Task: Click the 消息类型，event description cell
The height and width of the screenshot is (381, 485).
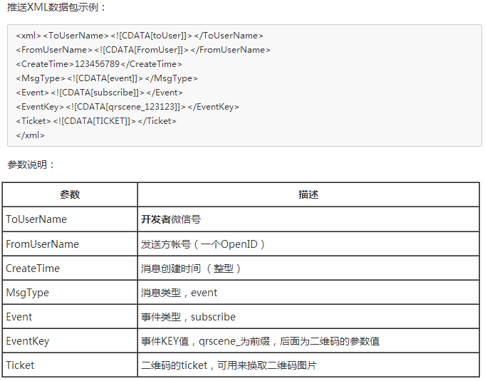Action: [x=179, y=293]
